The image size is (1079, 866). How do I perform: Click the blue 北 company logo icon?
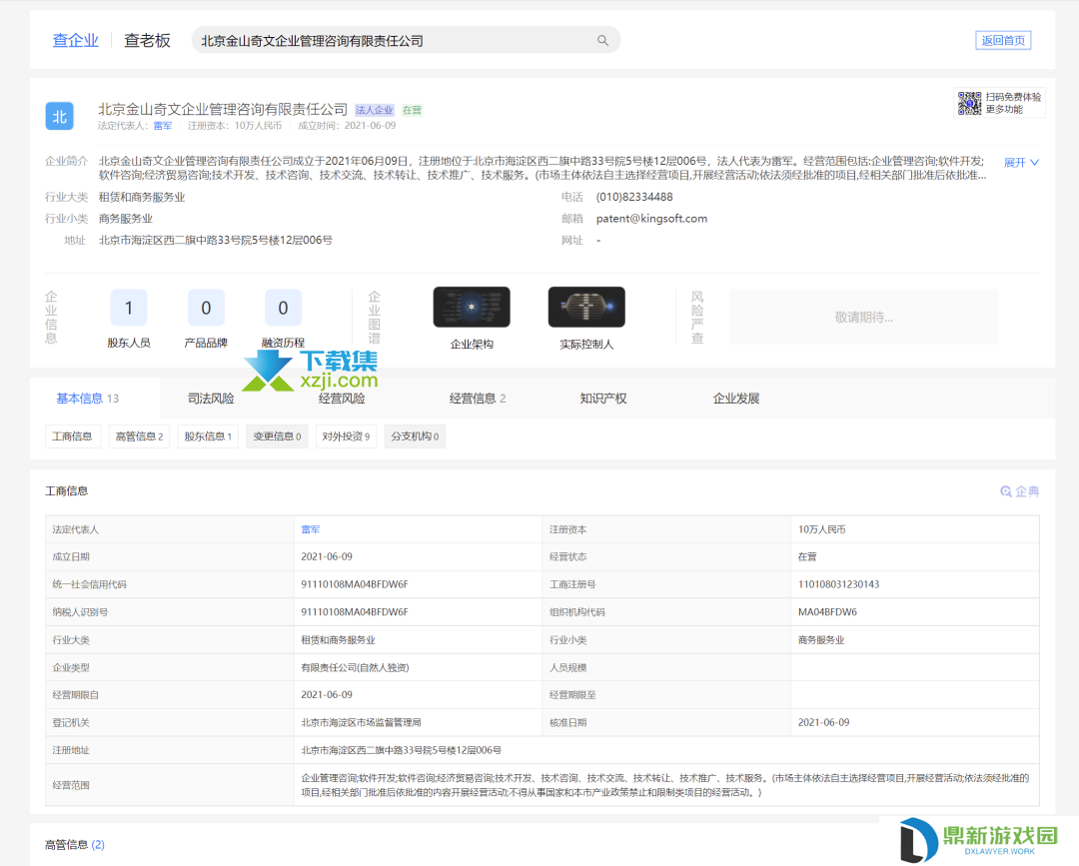[x=59, y=116]
